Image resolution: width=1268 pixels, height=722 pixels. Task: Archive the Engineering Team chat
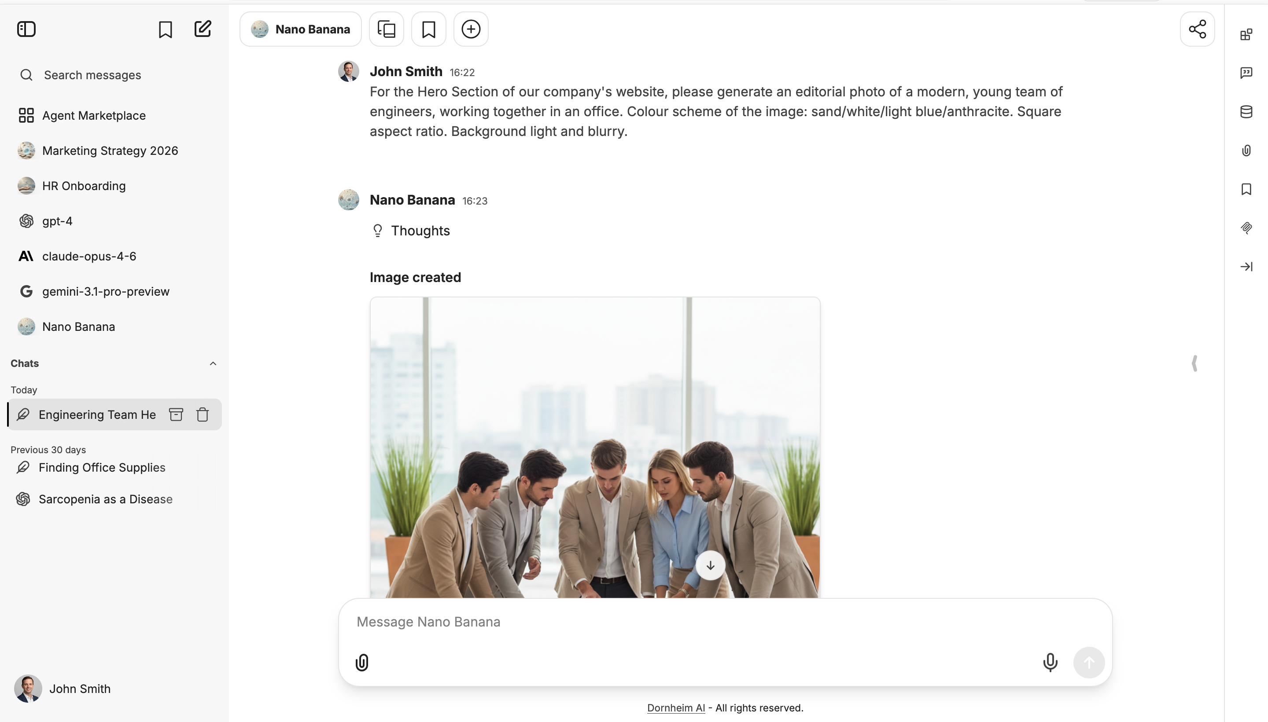point(176,414)
